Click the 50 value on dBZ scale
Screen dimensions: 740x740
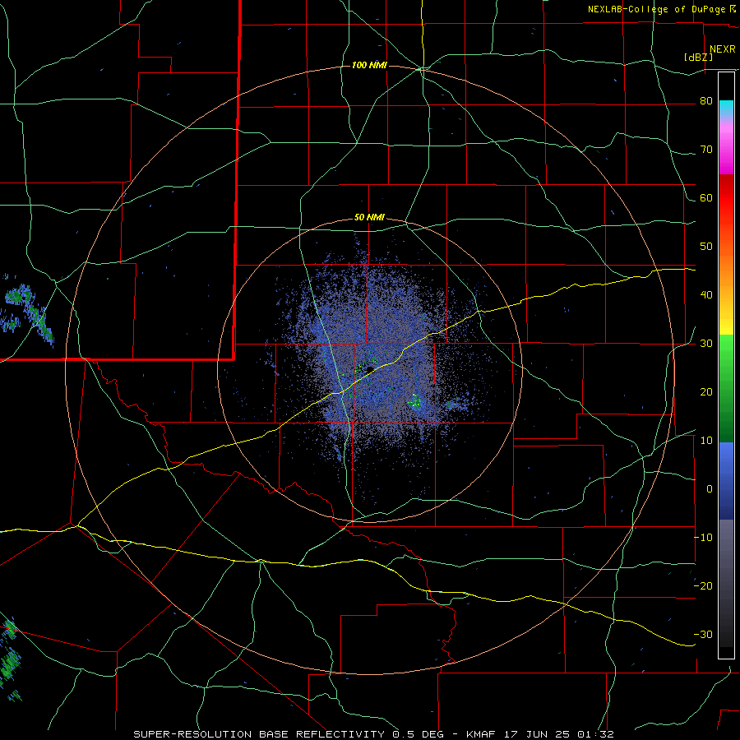click(706, 247)
